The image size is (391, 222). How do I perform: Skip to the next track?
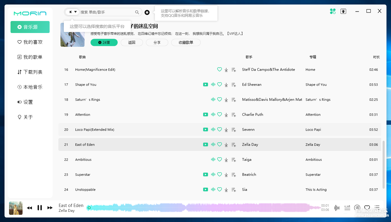click(x=50, y=208)
